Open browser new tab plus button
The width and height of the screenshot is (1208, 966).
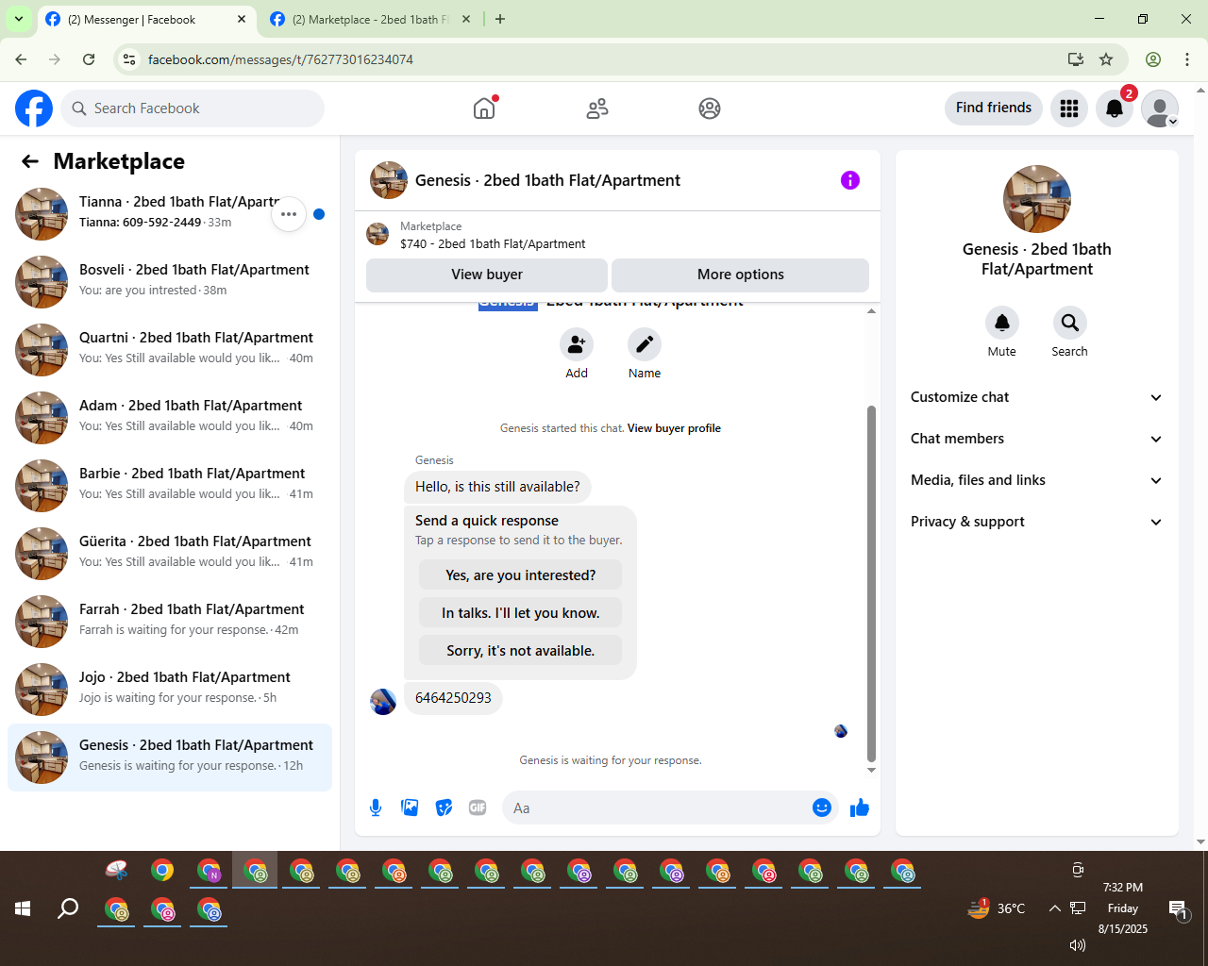coord(500,19)
